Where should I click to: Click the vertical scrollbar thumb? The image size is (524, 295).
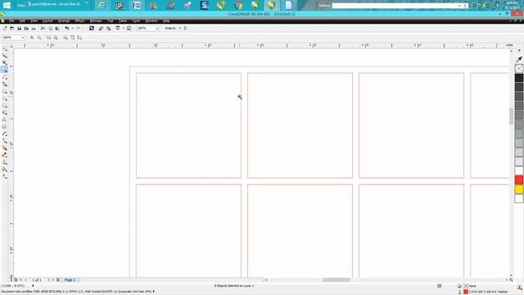point(511,116)
